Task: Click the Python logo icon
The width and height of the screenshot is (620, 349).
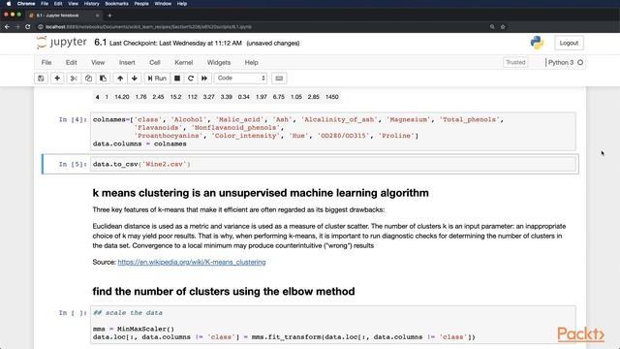Action: [x=537, y=43]
